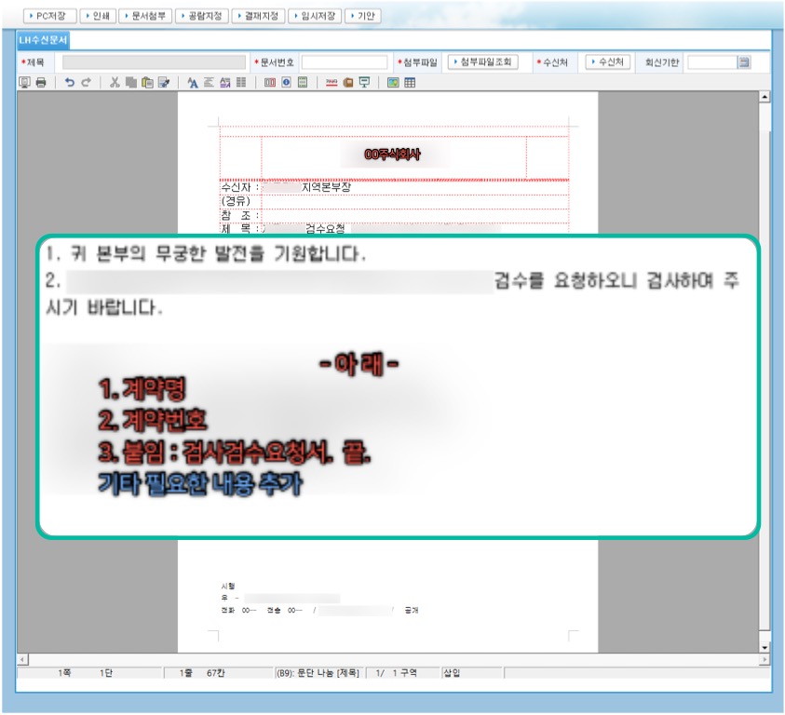Click the print preview icon
This screenshot has width=785, height=715.
[x=22, y=83]
